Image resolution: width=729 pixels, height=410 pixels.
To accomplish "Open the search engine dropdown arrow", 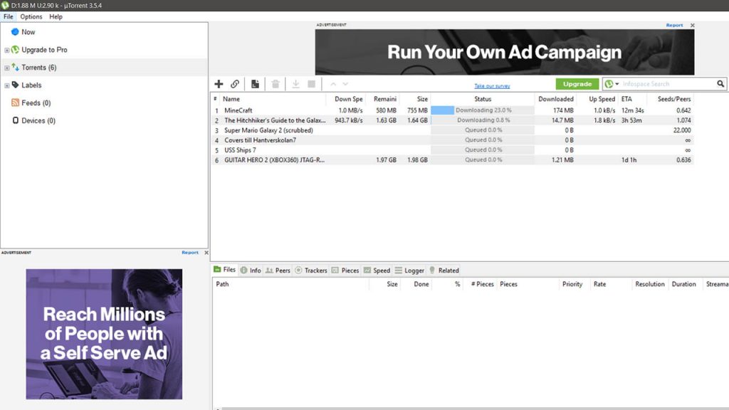I will pyautogui.click(x=616, y=83).
